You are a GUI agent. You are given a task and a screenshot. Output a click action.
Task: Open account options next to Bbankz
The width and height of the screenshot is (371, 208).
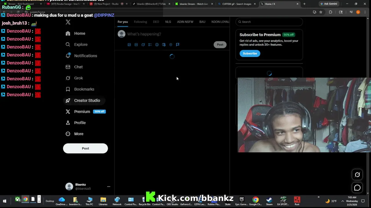pyautogui.click(x=109, y=187)
